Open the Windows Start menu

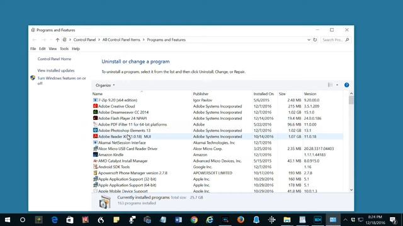click(8, 220)
